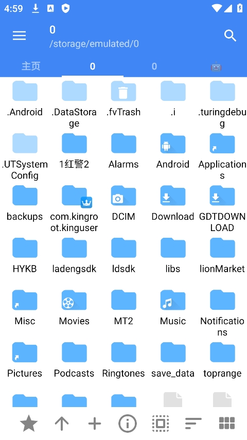Image resolution: width=247 pixels, height=440 pixels.
Task: Open the com.kingroot.kinguser folder
Action: pyautogui.click(x=74, y=209)
